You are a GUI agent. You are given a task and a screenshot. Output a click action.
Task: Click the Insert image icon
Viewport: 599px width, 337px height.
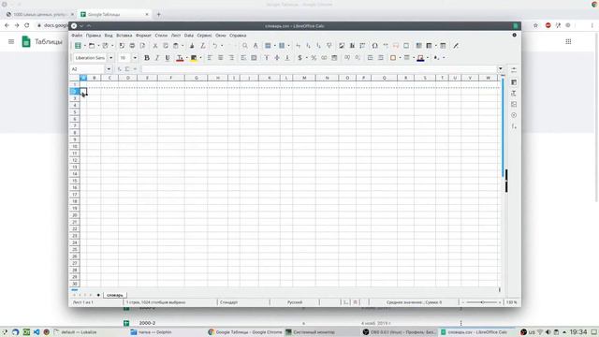(342, 46)
